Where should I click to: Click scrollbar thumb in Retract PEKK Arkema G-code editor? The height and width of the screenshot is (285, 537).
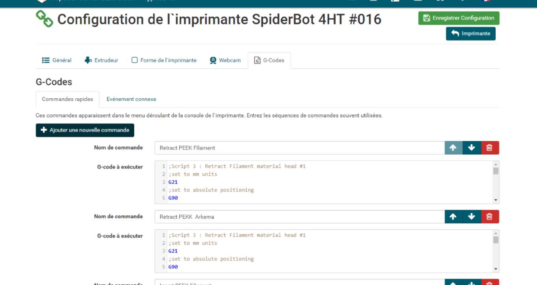coord(496,240)
